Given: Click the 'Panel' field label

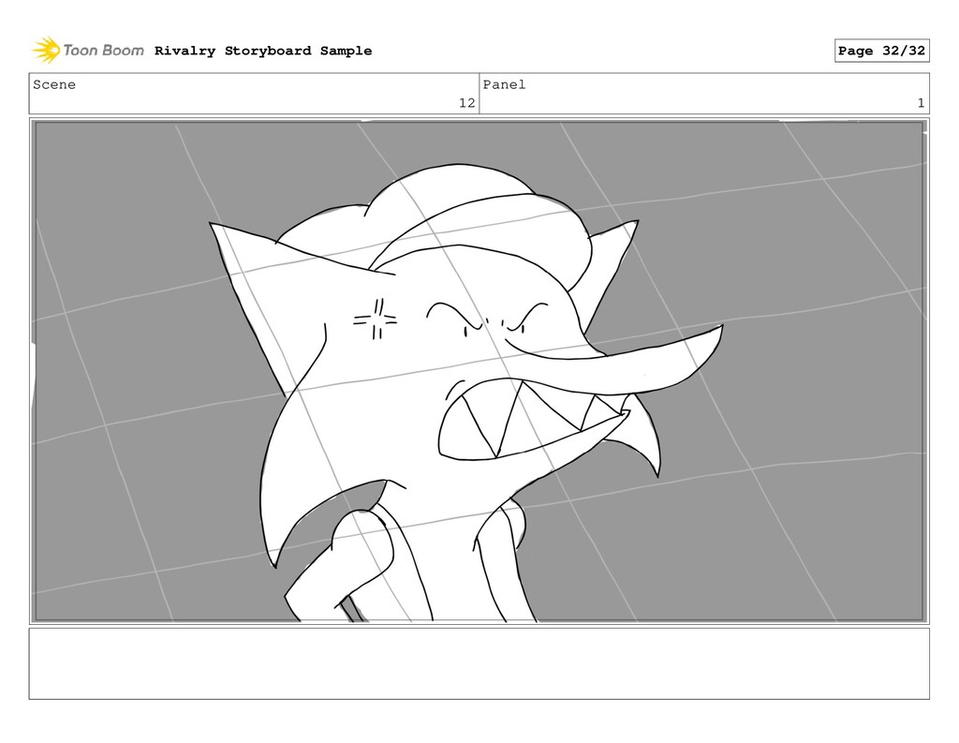Looking at the screenshot, I should [x=504, y=84].
